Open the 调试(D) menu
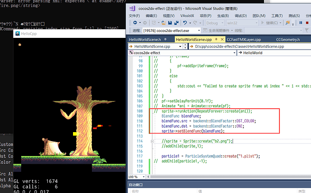Screen dimensions: 311x193 pyautogui.click(x=241, y=16)
